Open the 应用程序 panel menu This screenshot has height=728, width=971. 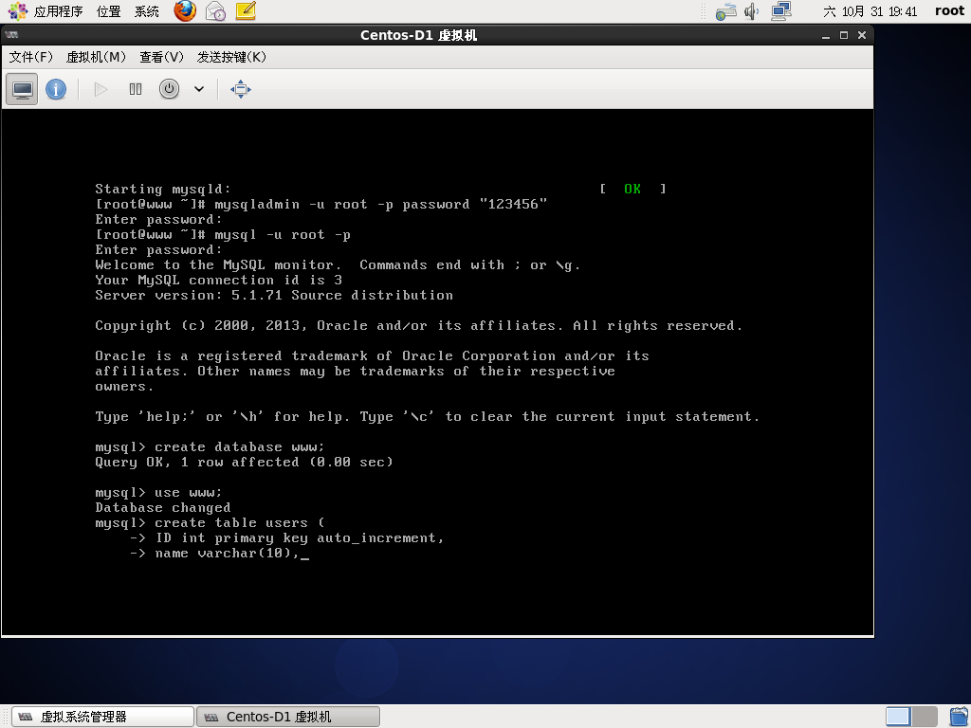pyautogui.click(x=46, y=11)
